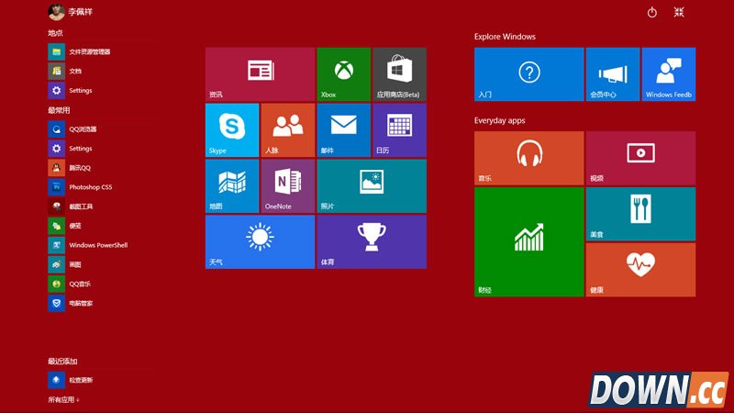This screenshot has width=734, height=413.
Task: Open the 体育 sports trophy tile
Action: tap(371, 241)
